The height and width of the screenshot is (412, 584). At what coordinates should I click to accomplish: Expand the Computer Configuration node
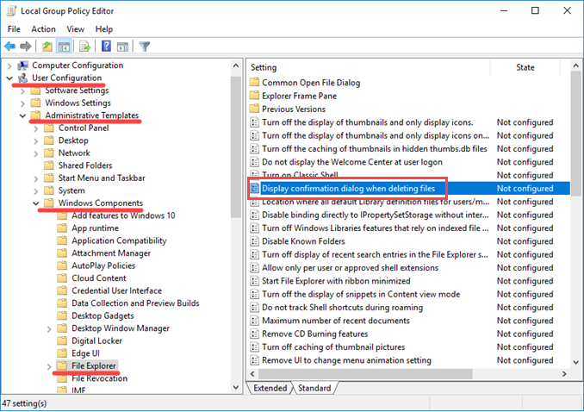click(x=9, y=66)
